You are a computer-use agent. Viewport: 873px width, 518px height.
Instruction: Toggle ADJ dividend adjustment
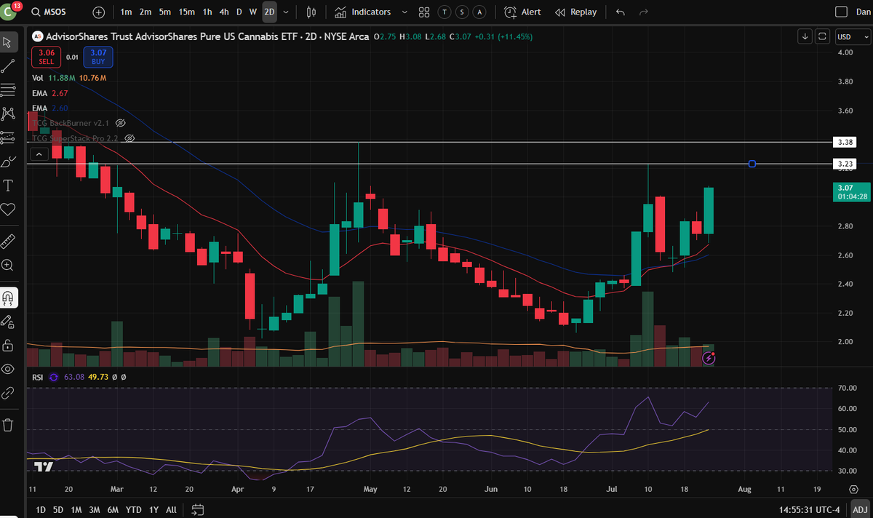860,509
